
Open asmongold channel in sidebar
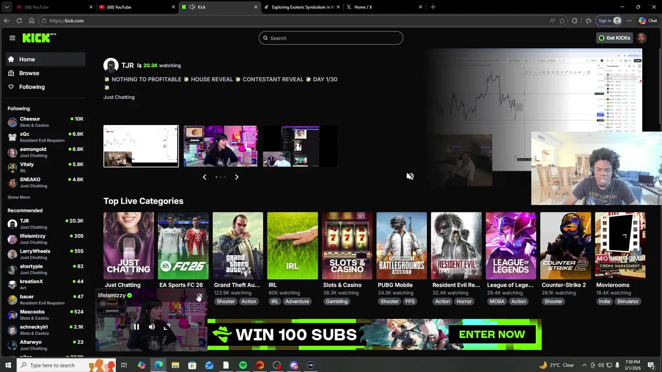(46, 152)
